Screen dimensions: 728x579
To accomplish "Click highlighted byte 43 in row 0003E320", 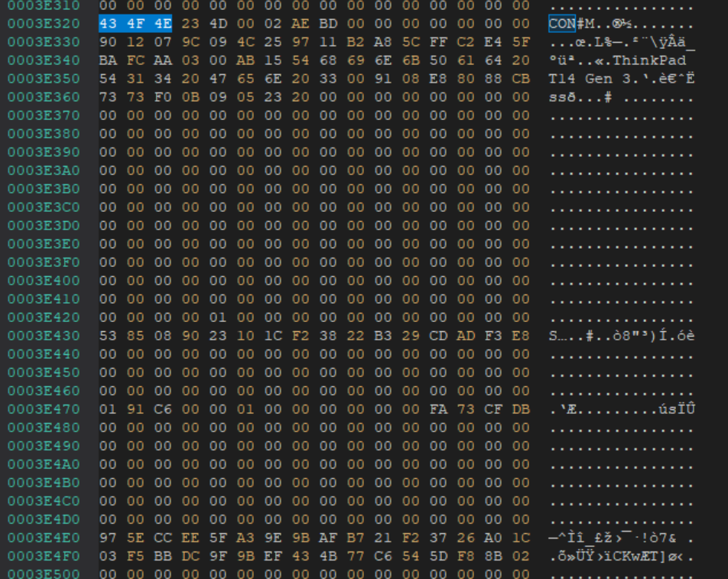I will (108, 24).
